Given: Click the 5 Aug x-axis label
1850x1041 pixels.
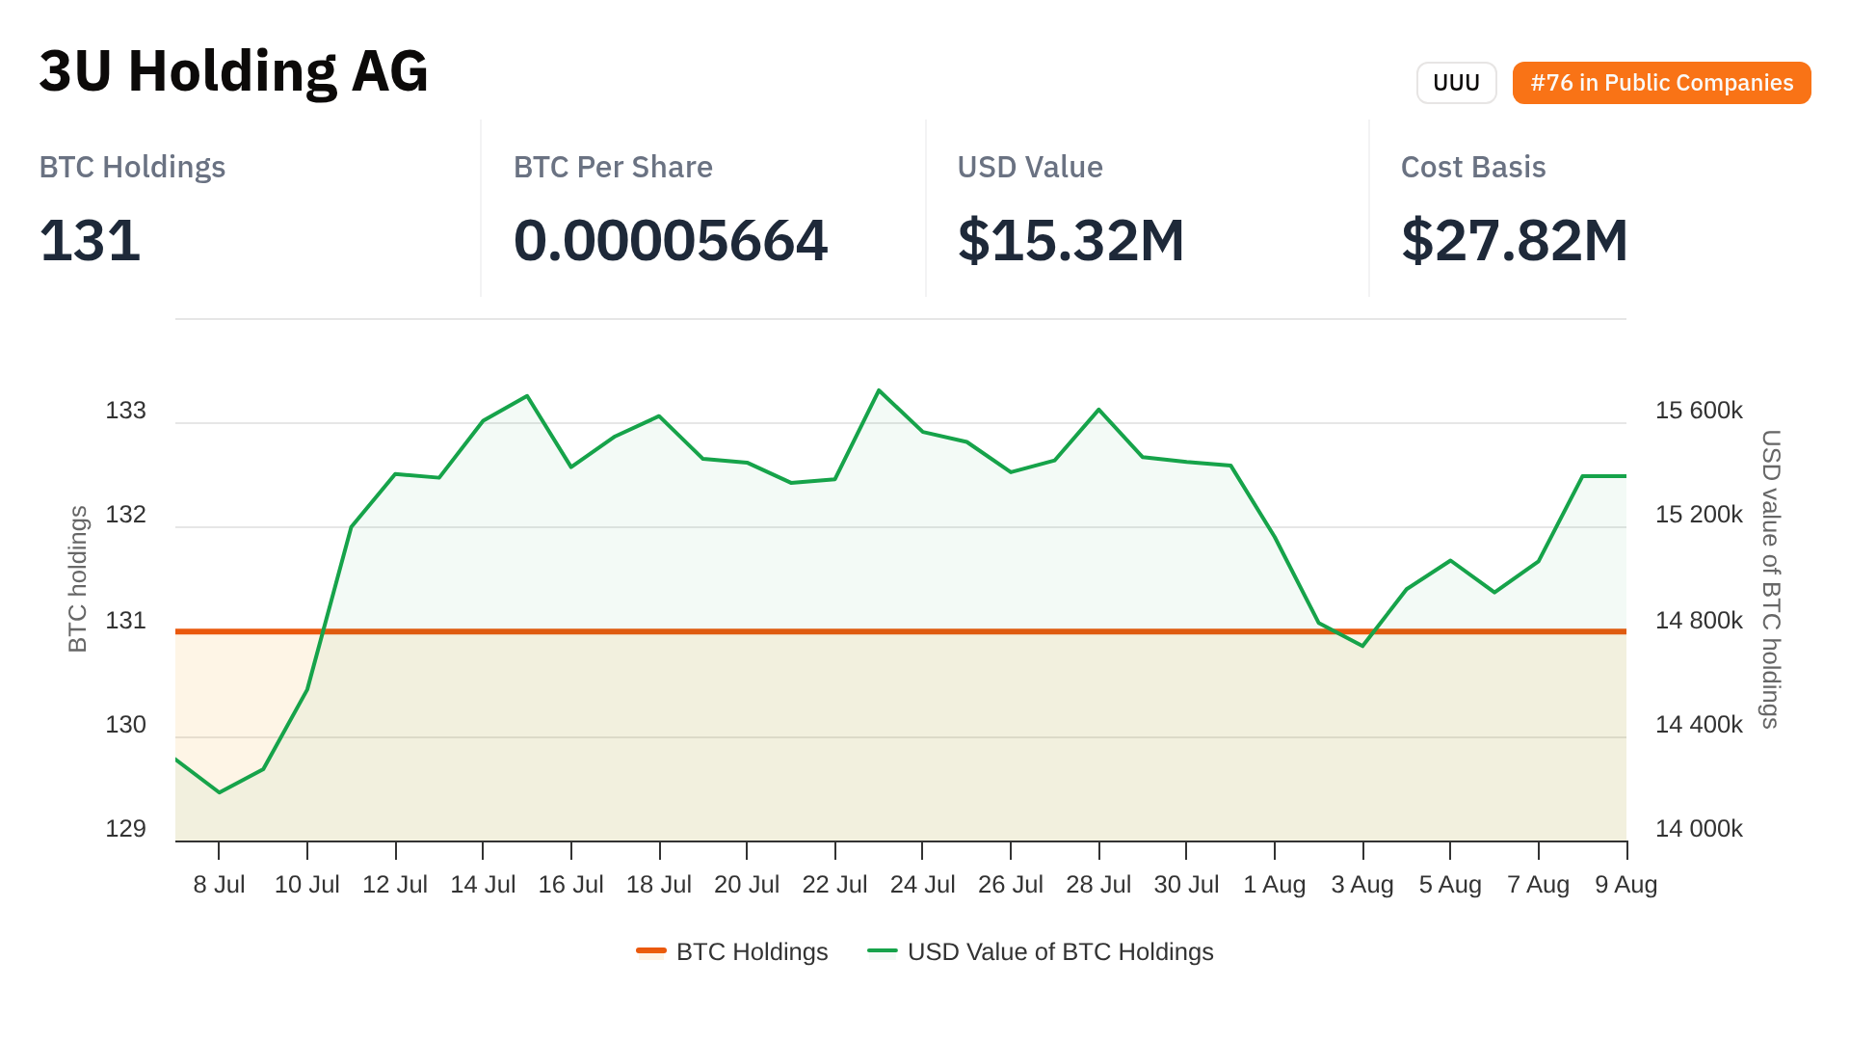Looking at the screenshot, I should coord(1450,884).
